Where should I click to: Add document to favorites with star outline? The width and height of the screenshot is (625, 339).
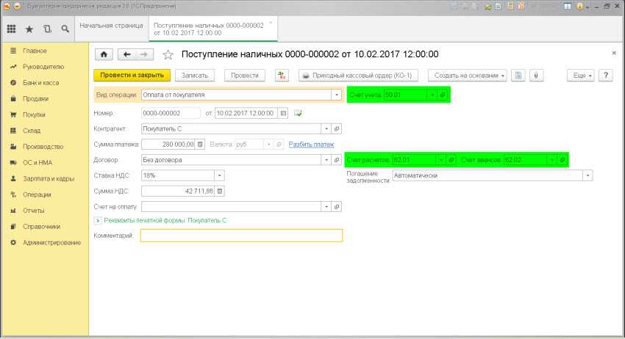(168, 54)
